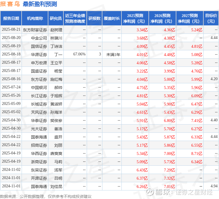Click the 报喜鸟 title text
219x199 pixels.
pyautogui.click(x=10, y=4)
